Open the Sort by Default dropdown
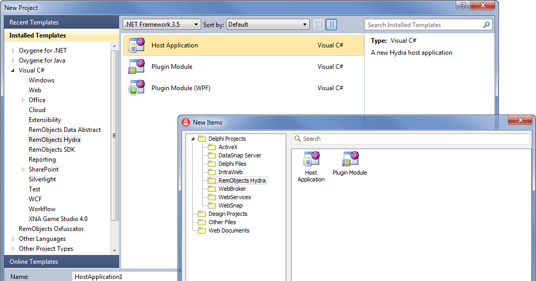Screen dimensions: 536x281 (267, 25)
